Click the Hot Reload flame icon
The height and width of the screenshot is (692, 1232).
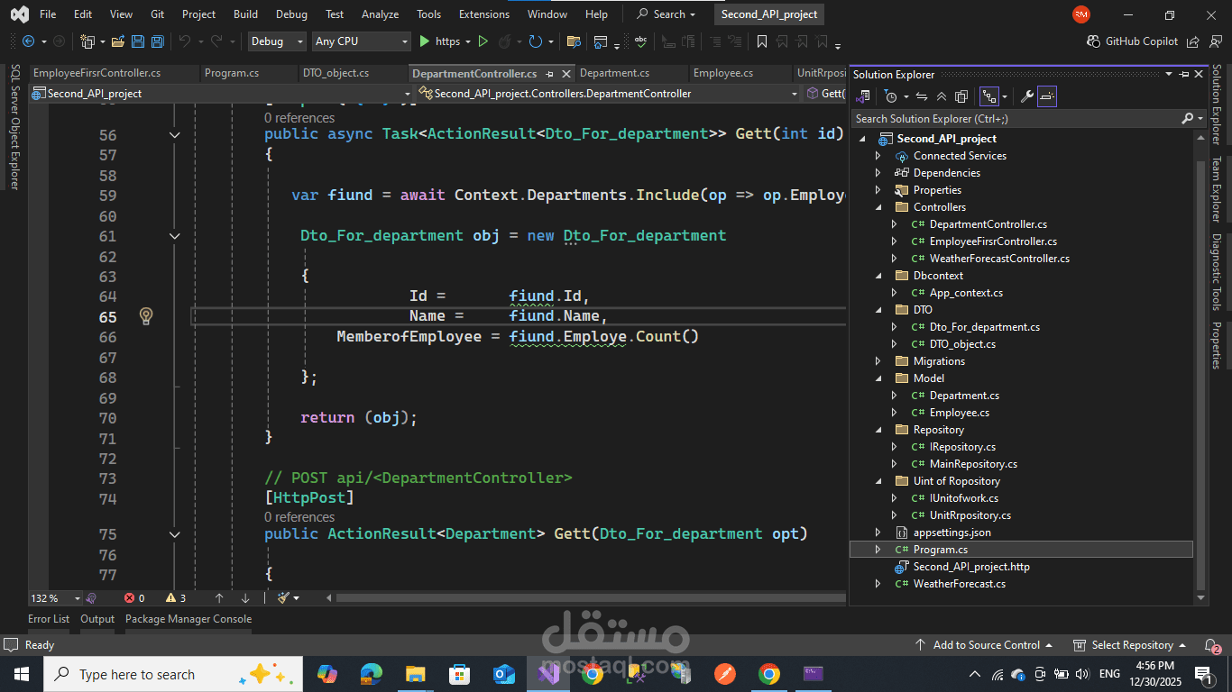click(505, 41)
